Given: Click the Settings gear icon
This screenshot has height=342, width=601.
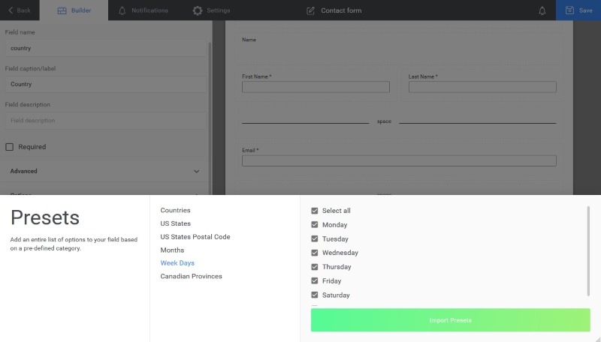Looking at the screenshot, I should [x=198, y=10].
